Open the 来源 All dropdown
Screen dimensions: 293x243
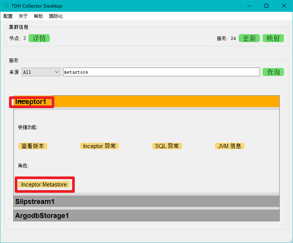(41, 72)
